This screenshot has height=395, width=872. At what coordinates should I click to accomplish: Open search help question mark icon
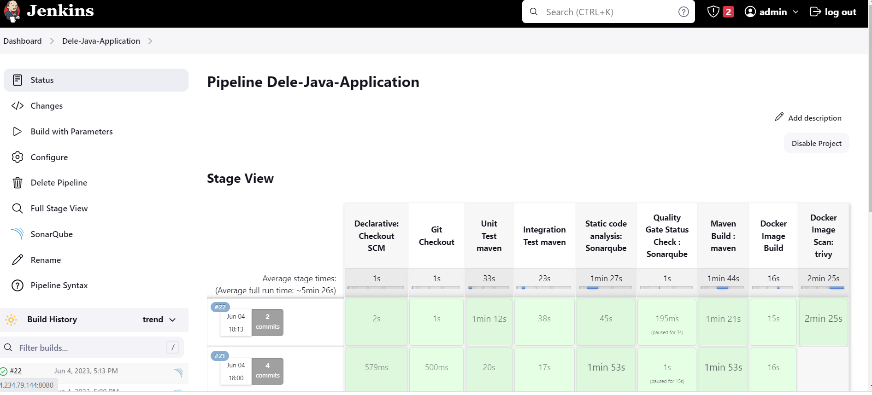click(683, 12)
